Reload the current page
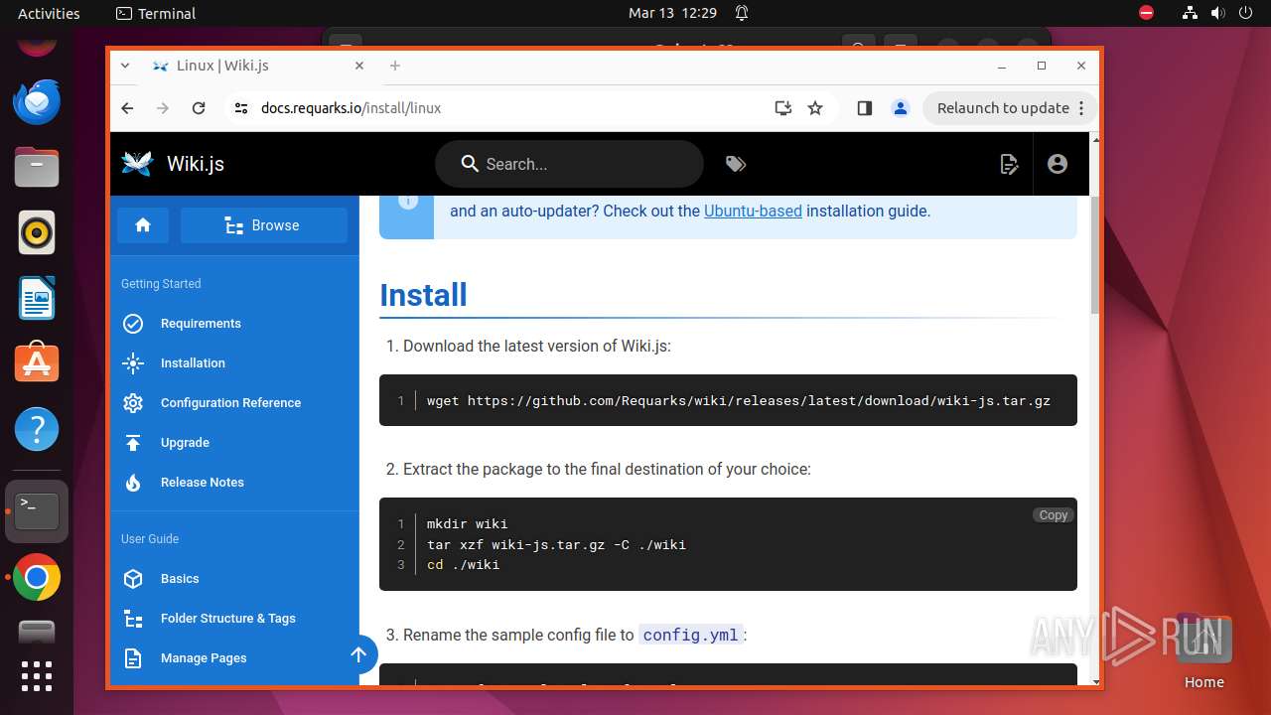 [199, 108]
